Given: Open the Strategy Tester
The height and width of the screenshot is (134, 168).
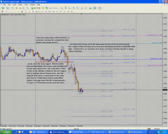Looking at the screenshot, I should point(27,8).
